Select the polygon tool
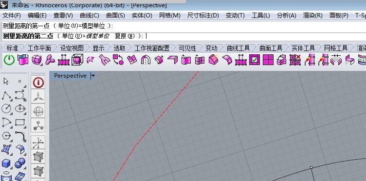 tap(6, 136)
